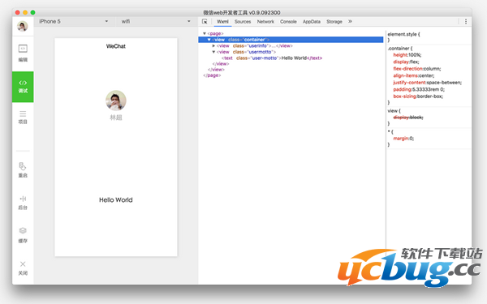Collapse the usermotto view node
The width and height of the screenshot is (487, 304).
coord(213,52)
